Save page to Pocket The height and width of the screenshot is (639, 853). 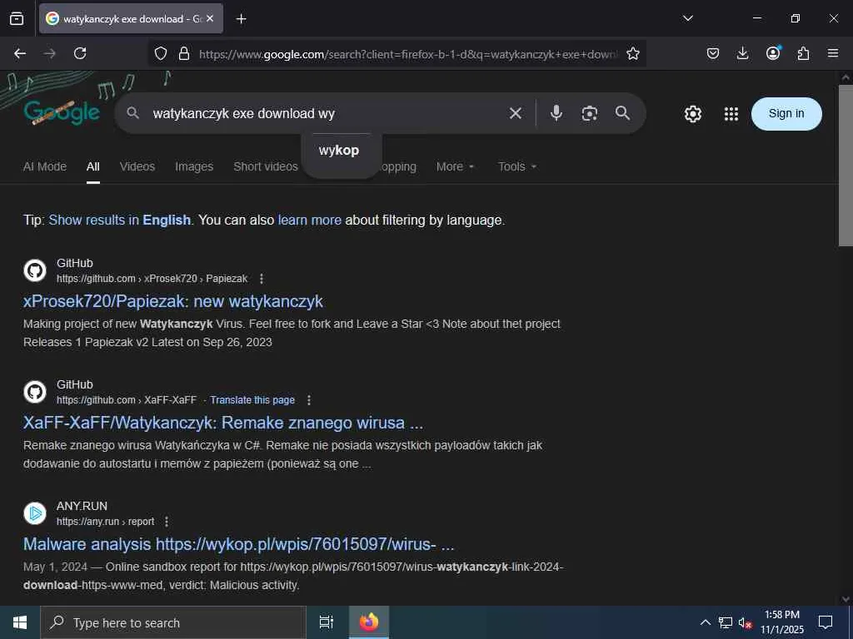click(713, 53)
